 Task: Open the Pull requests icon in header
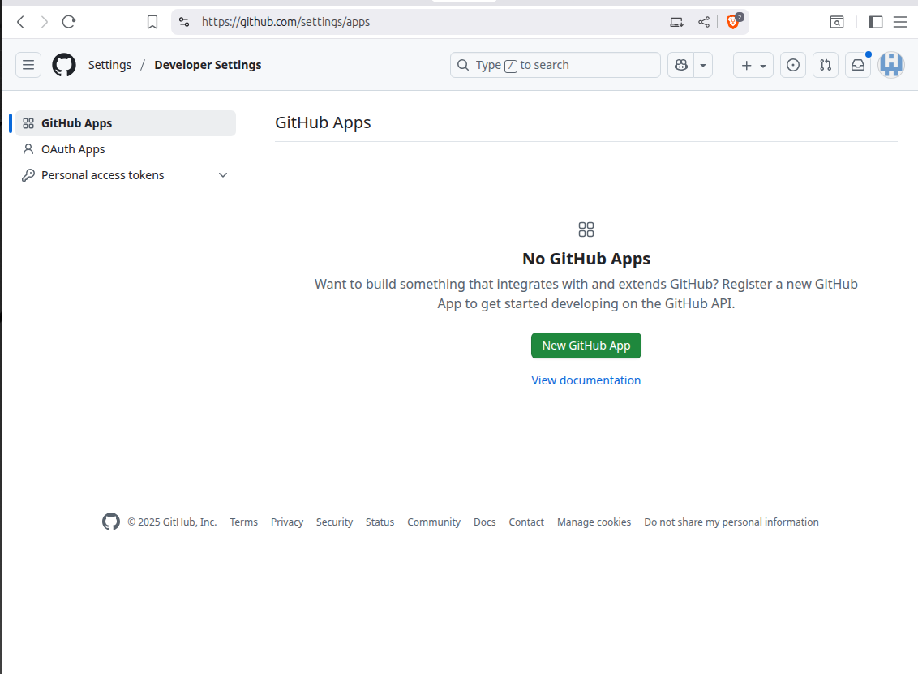(x=825, y=65)
